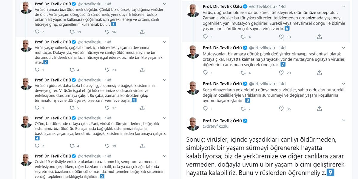Reply to tweet numbered 4

pyautogui.click(x=37, y=146)
